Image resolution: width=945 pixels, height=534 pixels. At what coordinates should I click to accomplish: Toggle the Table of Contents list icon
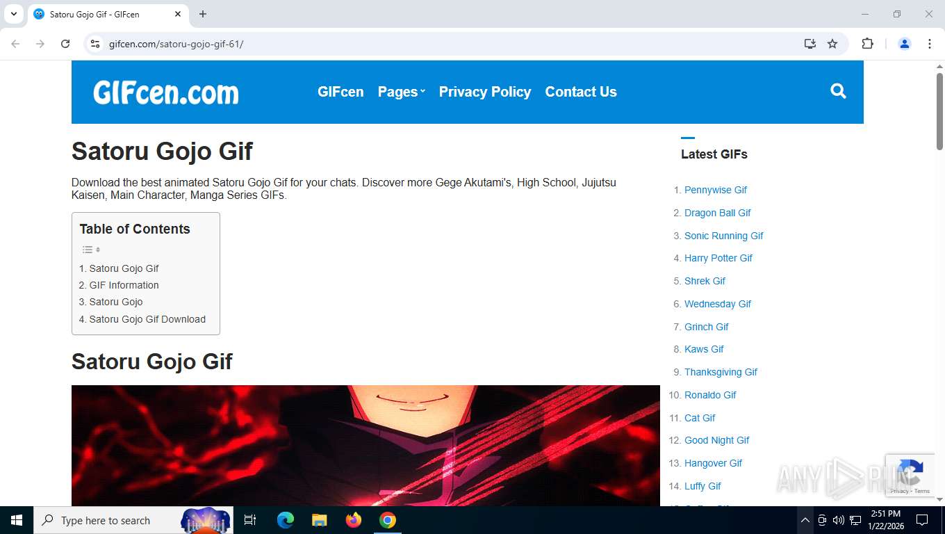click(x=91, y=250)
